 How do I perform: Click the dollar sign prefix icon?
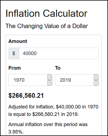pyautogui.click(x=14, y=53)
